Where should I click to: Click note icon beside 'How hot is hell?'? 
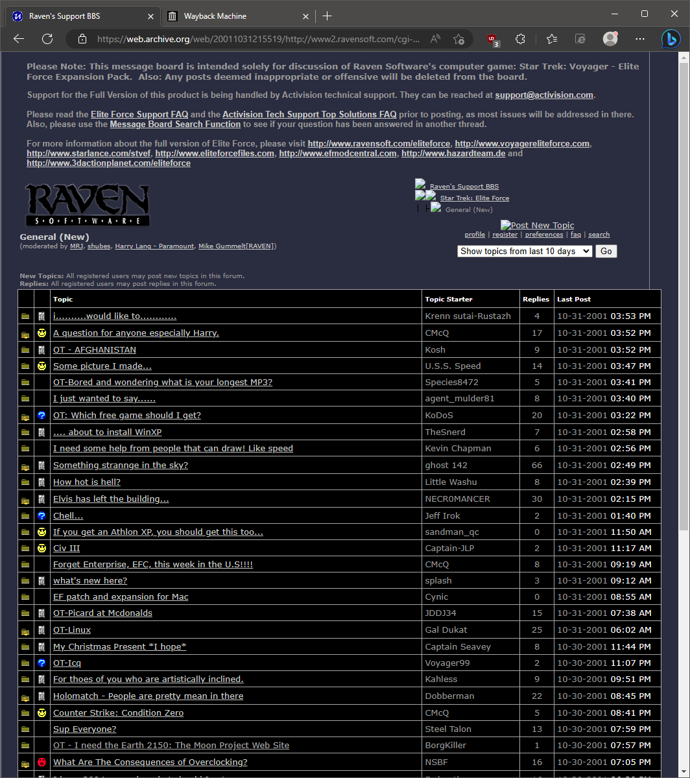(42, 482)
